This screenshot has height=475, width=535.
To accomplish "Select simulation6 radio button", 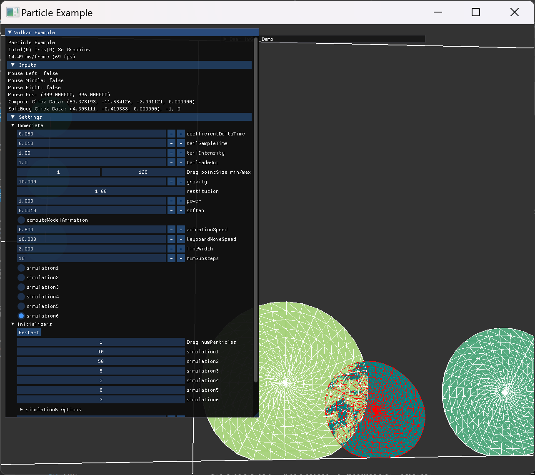I will click(21, 316).
